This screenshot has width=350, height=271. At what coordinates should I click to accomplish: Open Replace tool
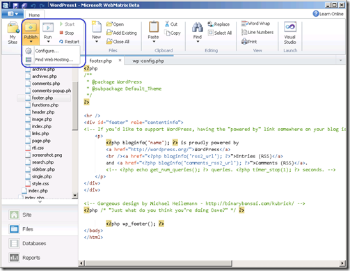218,24
